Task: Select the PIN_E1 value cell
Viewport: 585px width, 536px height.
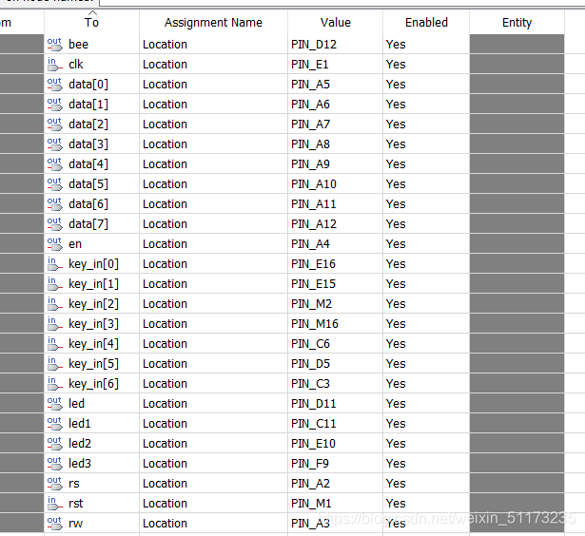Action: [x=336, y=65]
